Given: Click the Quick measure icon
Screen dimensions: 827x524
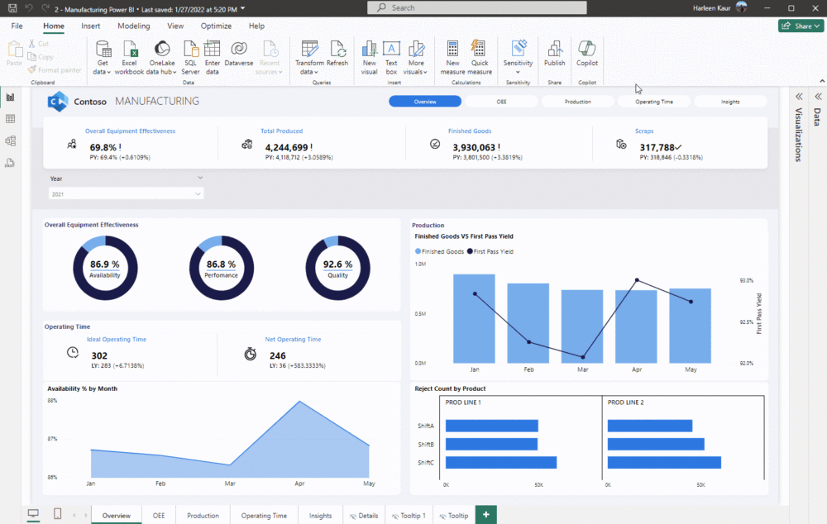Looking at the screenshot, I should [478, 50].
